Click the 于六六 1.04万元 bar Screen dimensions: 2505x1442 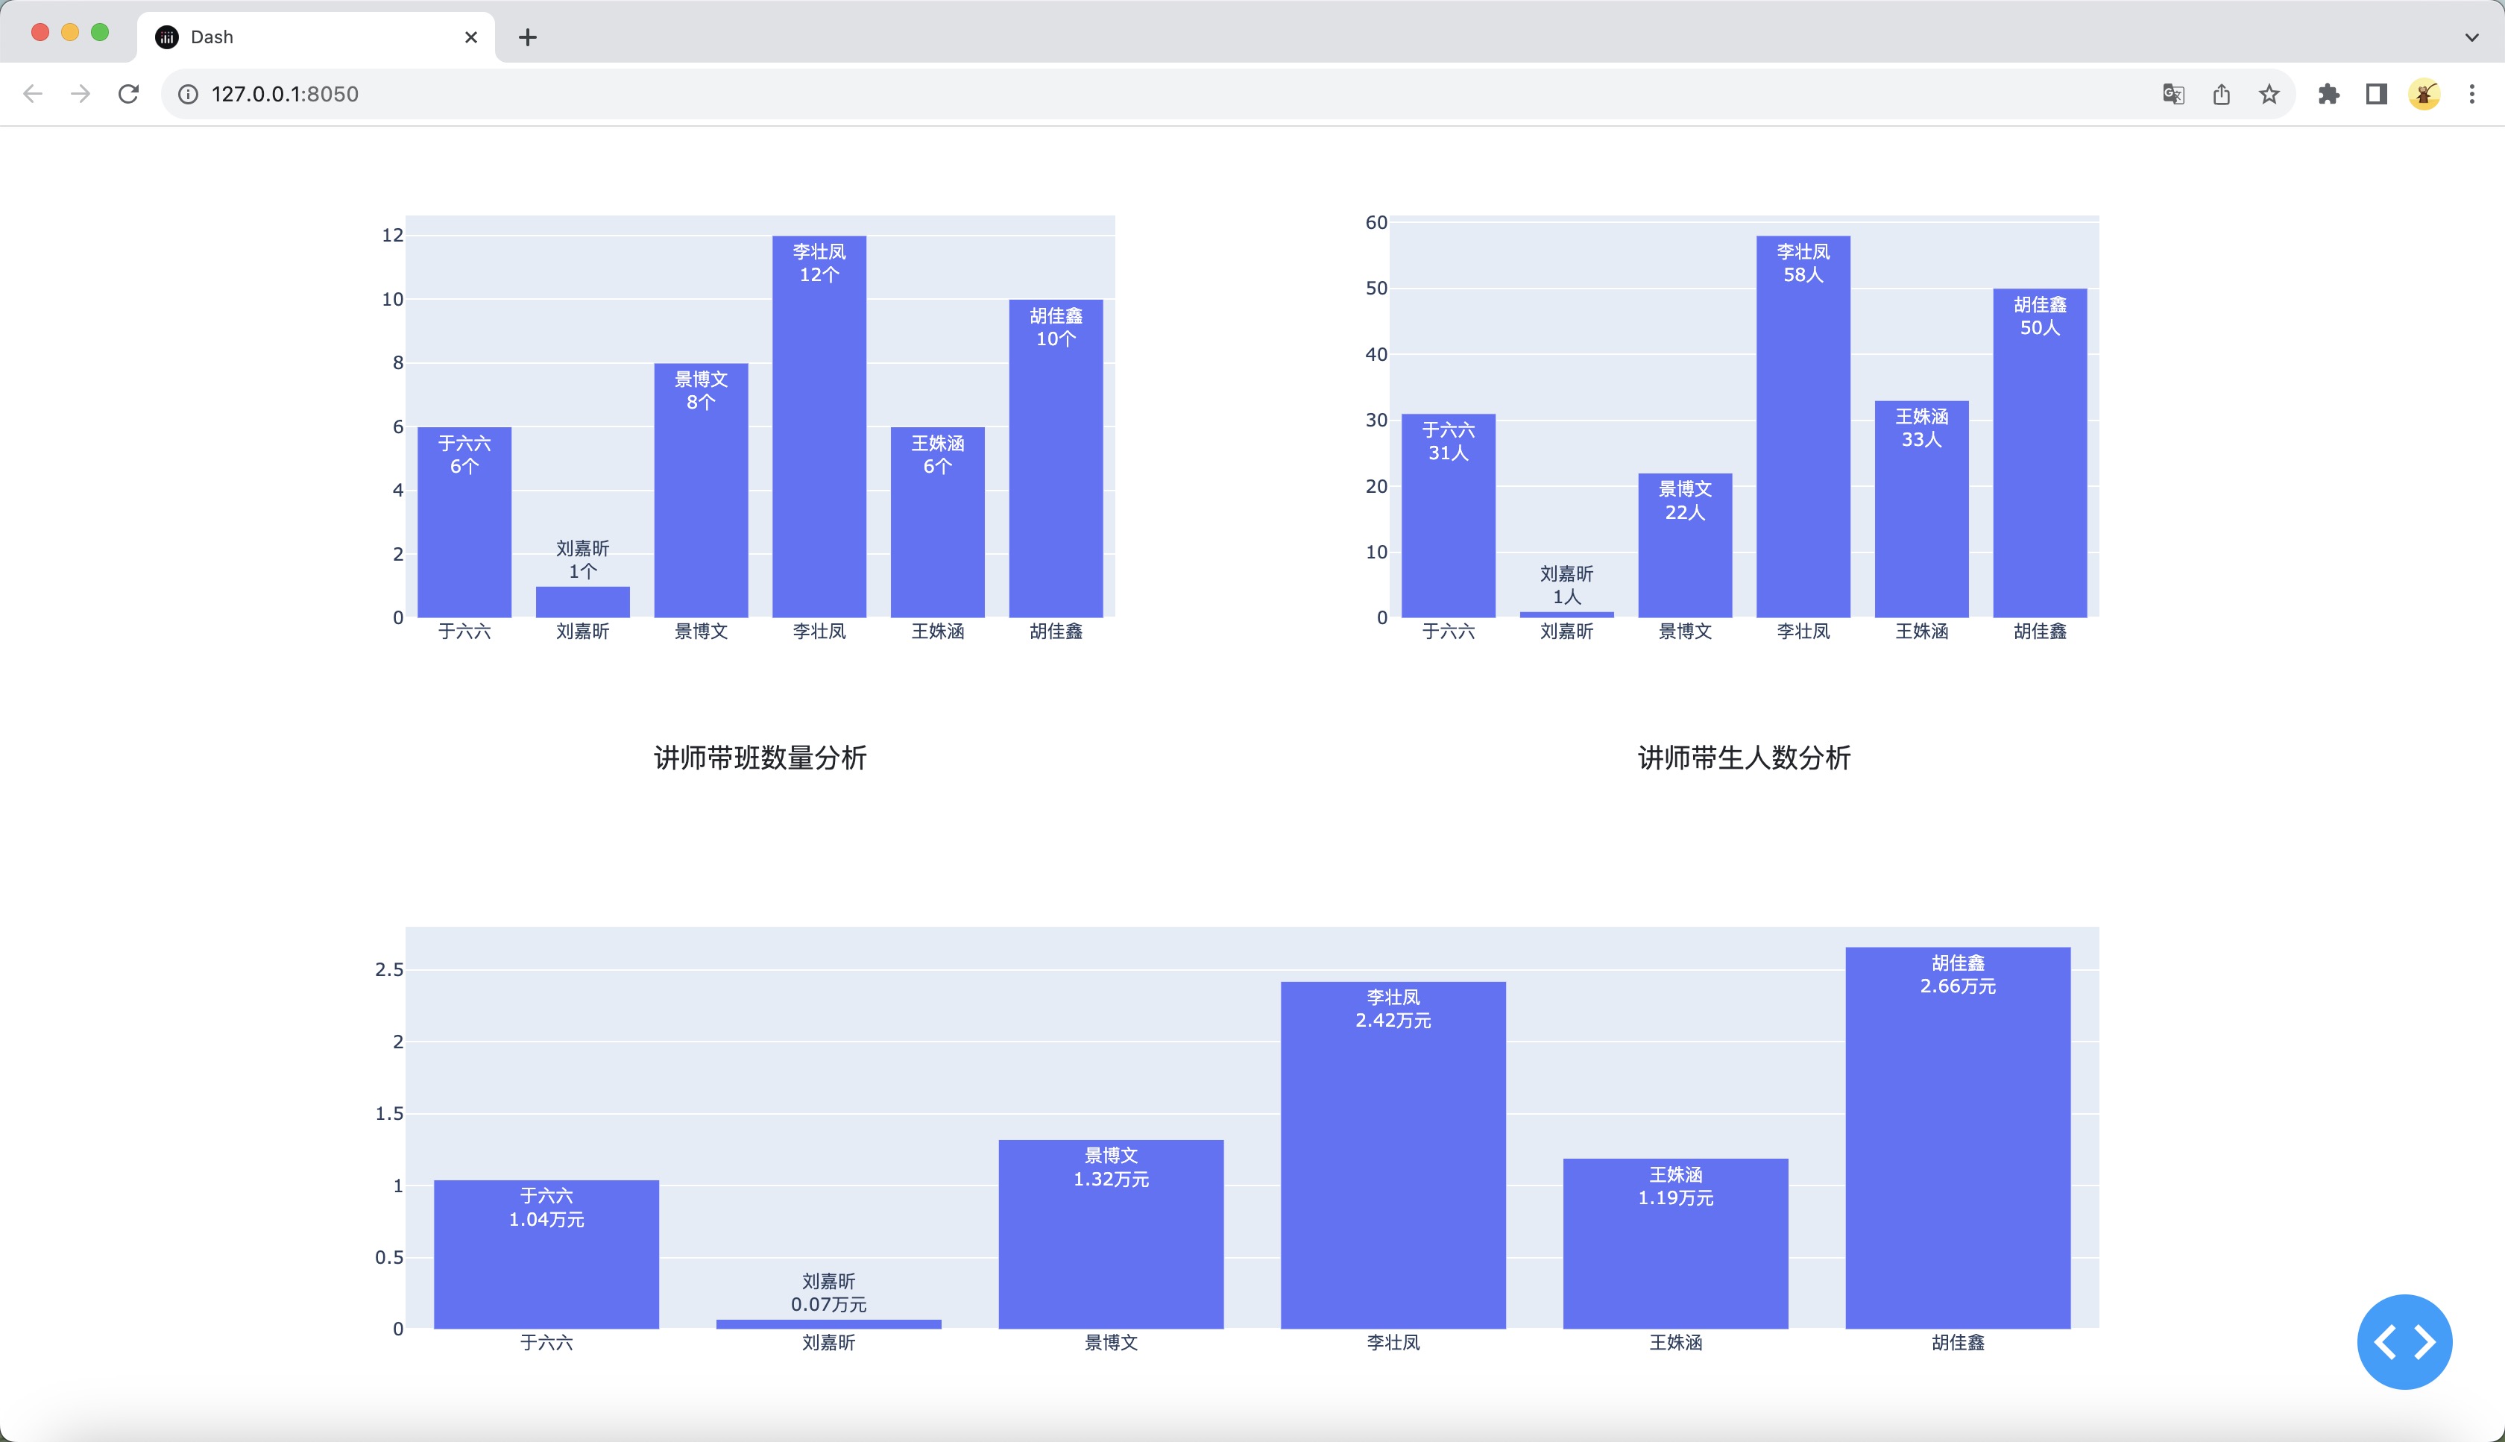546,1254
